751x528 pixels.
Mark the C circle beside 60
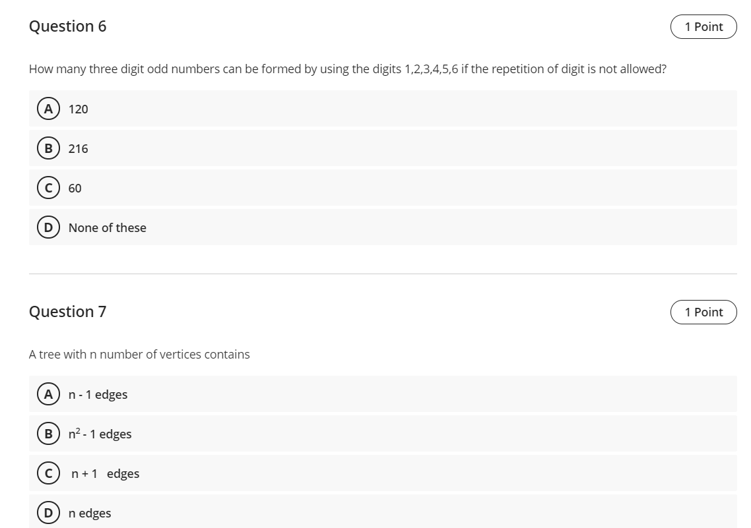point(48,188)
